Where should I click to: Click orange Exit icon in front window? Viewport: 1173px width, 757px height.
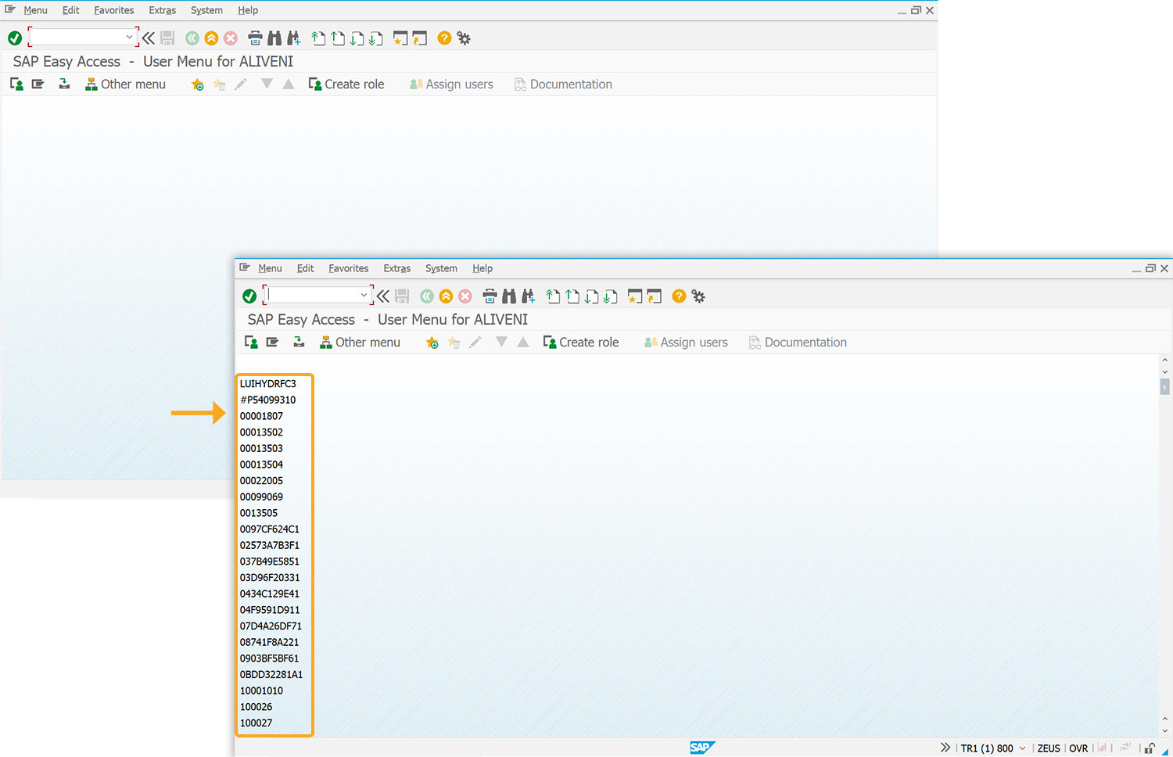point(446,296)
